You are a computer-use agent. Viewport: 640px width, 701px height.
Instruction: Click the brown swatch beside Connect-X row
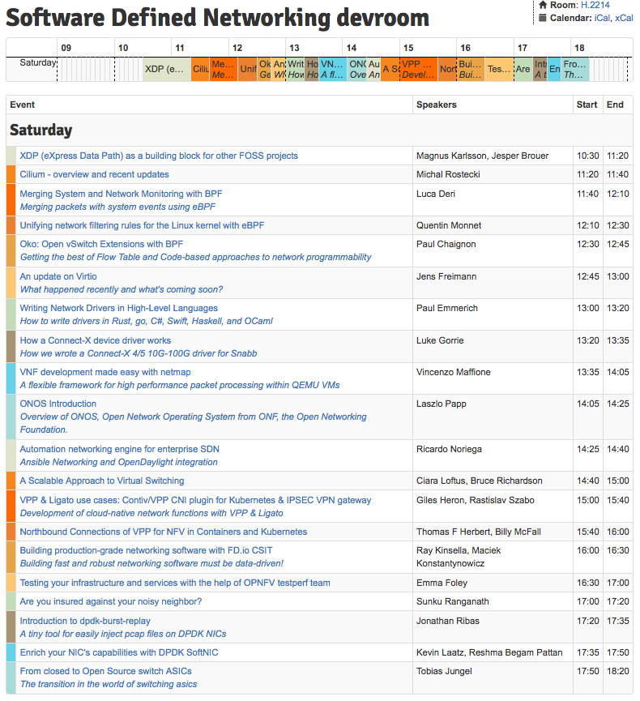tap(11, 347)
